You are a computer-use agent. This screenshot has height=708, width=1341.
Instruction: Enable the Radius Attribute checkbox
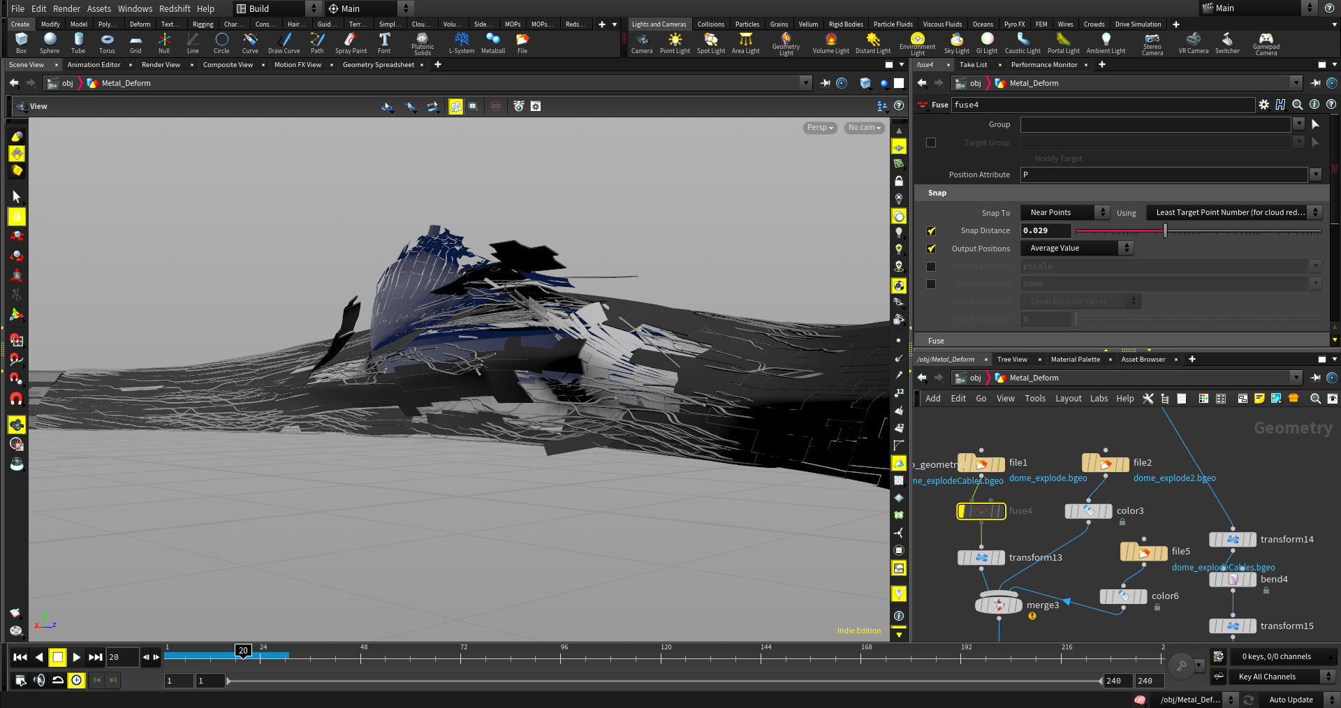click(x=931, y=267)
